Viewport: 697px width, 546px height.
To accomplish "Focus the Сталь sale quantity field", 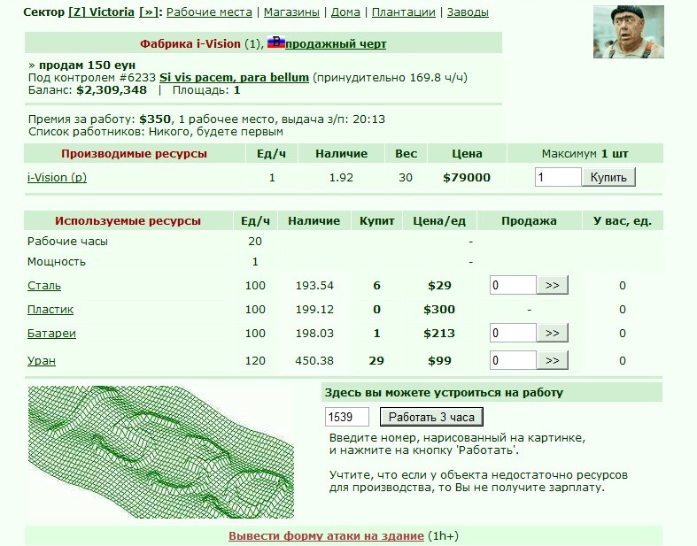I will 513,285.
